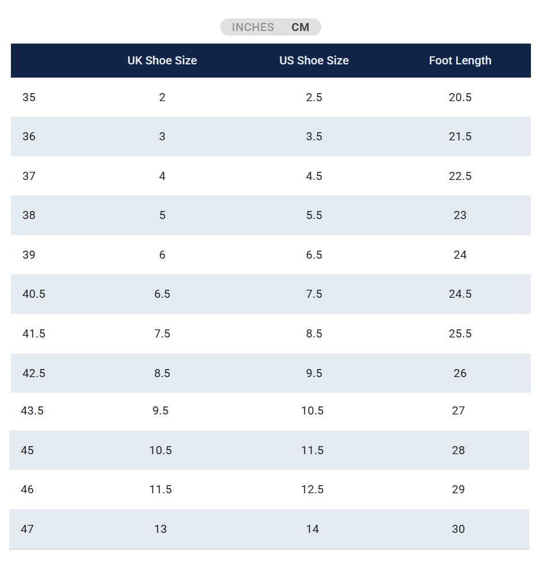
Task: Click US size 7.5 in the 40.5 row
Action: pos(314,294)
